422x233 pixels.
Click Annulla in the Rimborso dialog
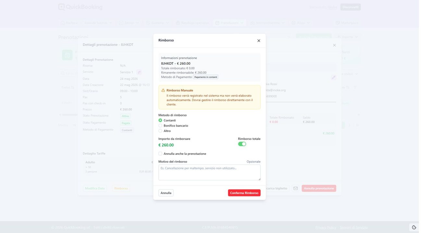pos(166,193)
